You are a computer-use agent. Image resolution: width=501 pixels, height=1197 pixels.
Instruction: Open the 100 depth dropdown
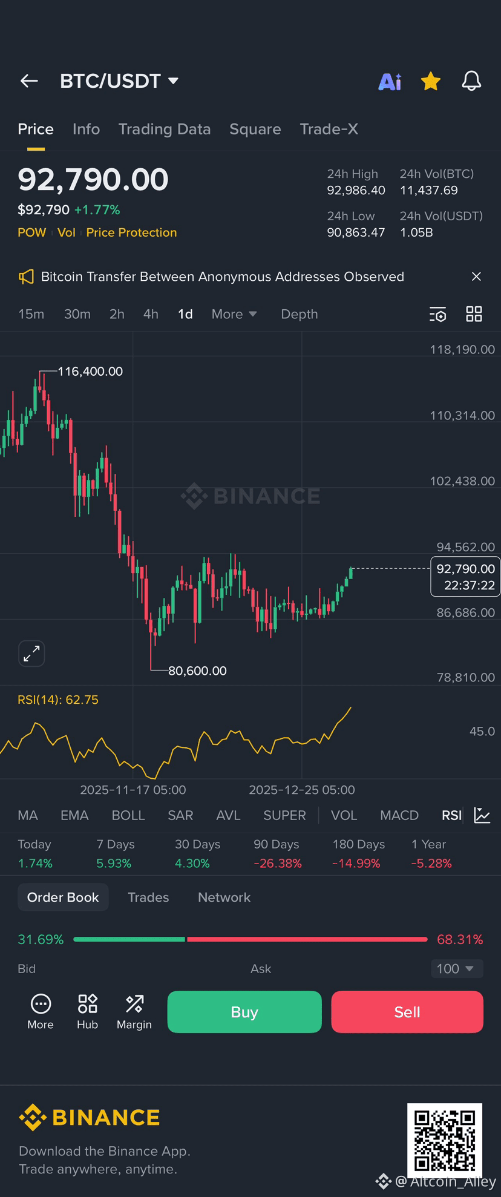click(457, 969)
